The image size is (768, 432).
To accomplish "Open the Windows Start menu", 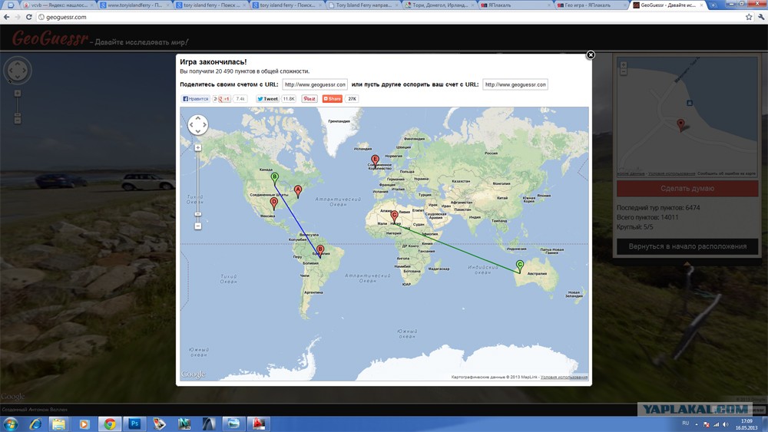I will click(11, 424).
